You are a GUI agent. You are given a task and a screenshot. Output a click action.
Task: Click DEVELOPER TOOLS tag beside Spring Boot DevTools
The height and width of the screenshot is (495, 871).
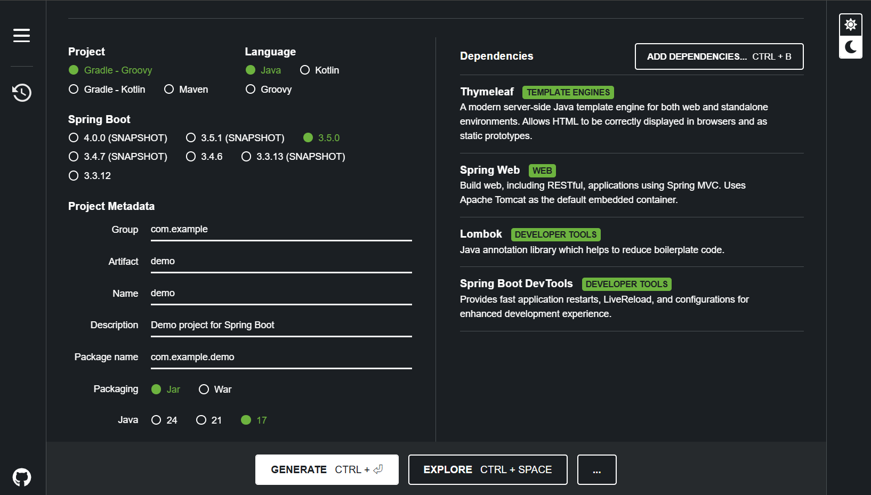click(x=627, y=284)
